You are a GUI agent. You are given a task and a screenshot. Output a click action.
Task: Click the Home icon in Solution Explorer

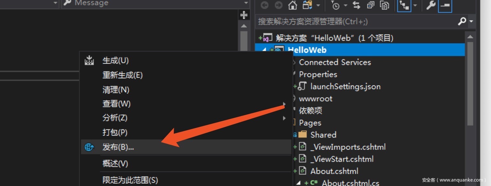pos(292,5)
